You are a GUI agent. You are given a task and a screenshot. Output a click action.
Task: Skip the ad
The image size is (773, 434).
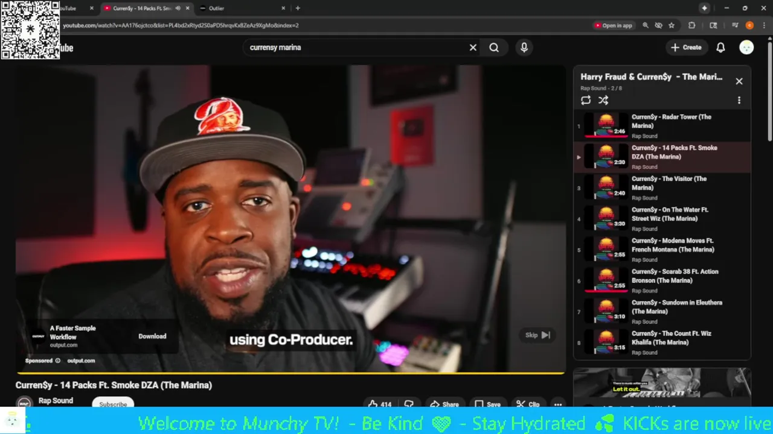point(537,335)
